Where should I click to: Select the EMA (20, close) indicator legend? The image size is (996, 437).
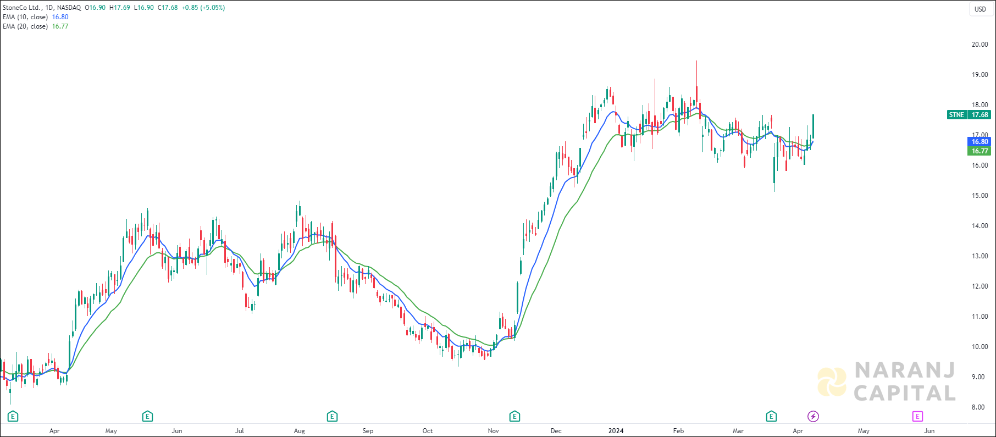[25, 26]
